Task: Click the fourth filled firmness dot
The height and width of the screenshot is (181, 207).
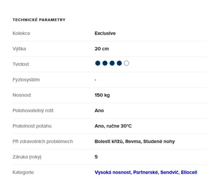Action: pos(119,63)
